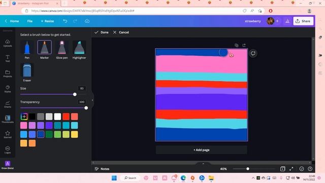325x183 pixels.
Task: Click the zoom slider handle
Action: coord(248,169)
